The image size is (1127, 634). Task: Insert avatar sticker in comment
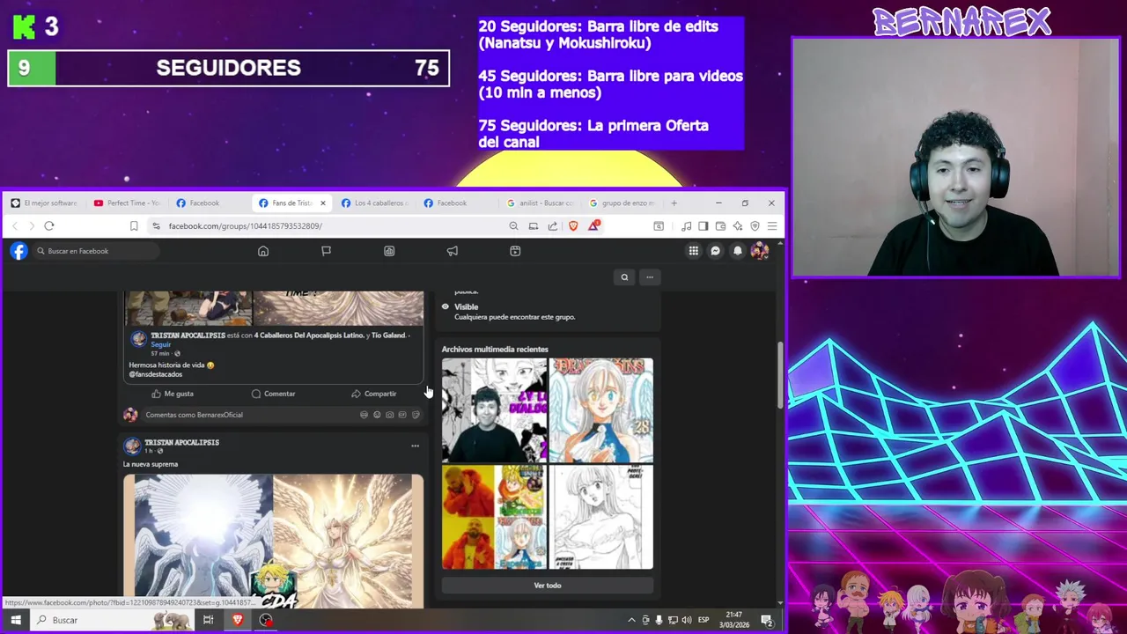click(x=364, y=415)
